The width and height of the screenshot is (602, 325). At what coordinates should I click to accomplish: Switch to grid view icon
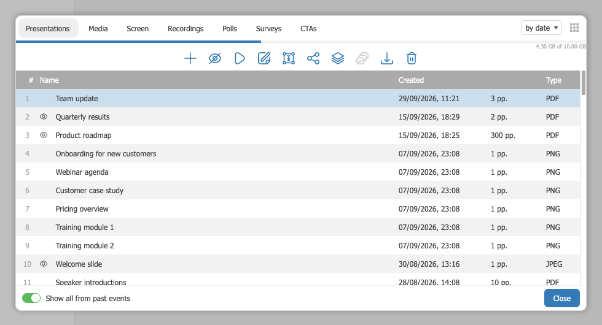[x=574, y=28]
